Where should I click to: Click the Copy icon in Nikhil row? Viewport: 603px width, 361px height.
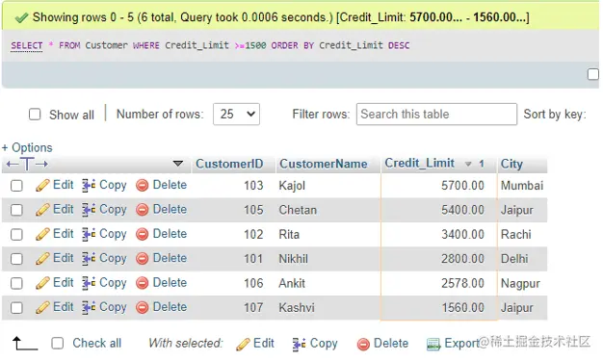(89, 259)
